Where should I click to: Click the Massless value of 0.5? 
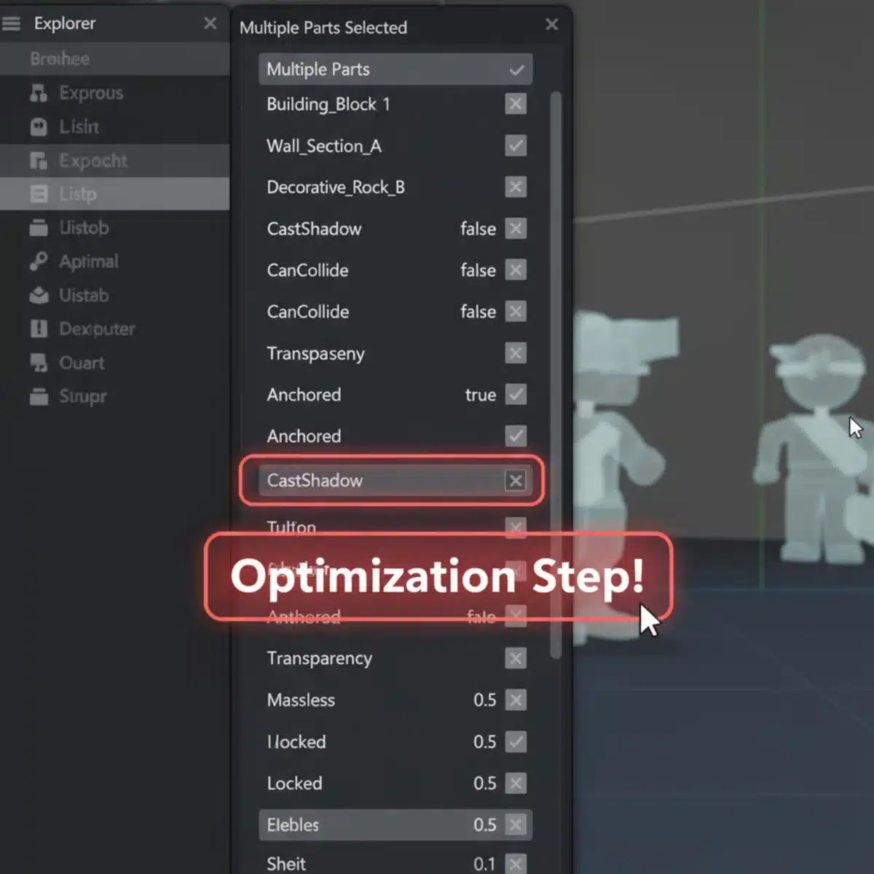click(x=484, y=700)
